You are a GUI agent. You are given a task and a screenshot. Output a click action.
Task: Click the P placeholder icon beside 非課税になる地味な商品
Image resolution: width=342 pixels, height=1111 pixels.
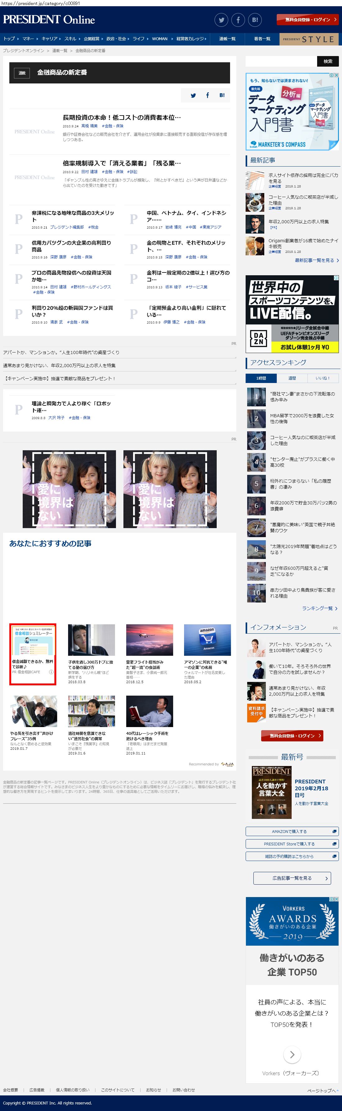click(19, 219)
